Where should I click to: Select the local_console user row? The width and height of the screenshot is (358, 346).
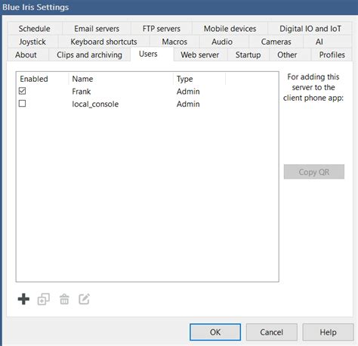[147, 104]
